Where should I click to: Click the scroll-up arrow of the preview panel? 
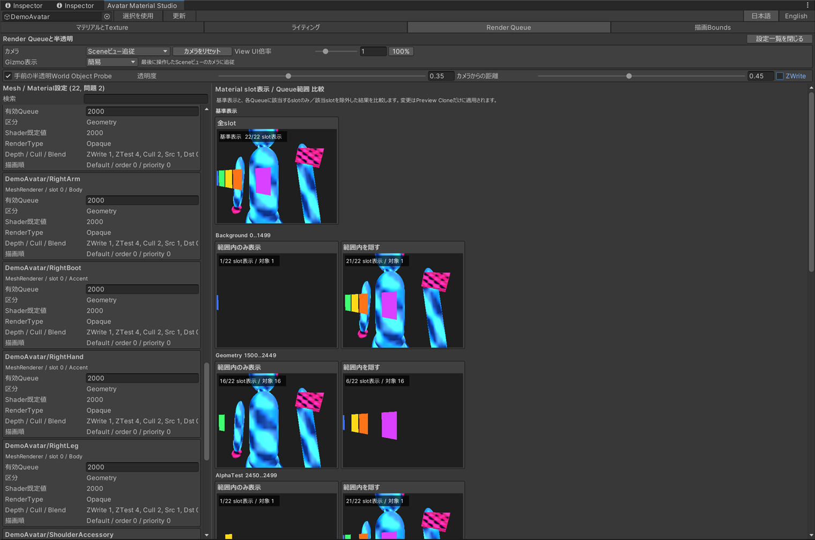[x=811, y=88]
